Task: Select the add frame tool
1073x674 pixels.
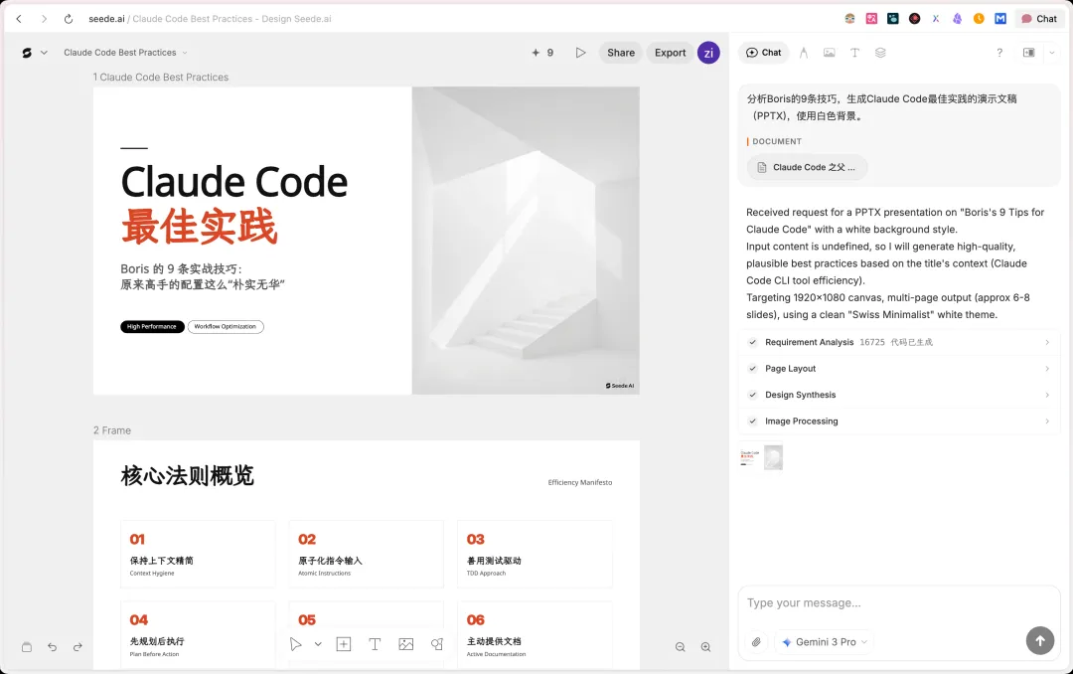Action: click(x=344, y=644)
